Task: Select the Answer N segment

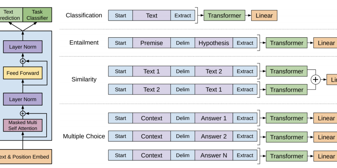Action: 214,155
